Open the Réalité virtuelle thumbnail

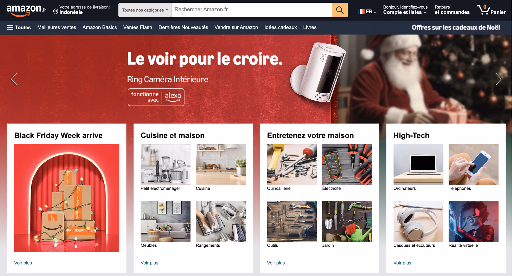coord(473,221)
